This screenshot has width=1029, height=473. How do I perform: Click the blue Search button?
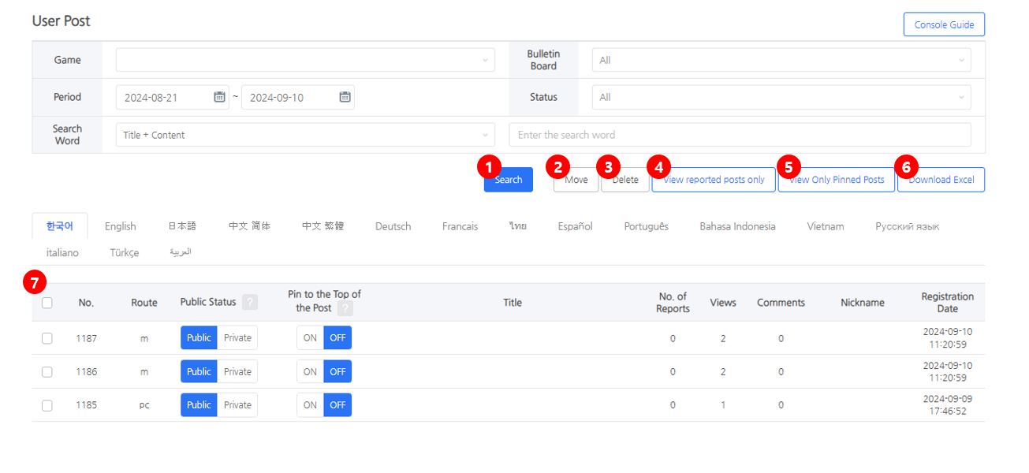(509, 180)
